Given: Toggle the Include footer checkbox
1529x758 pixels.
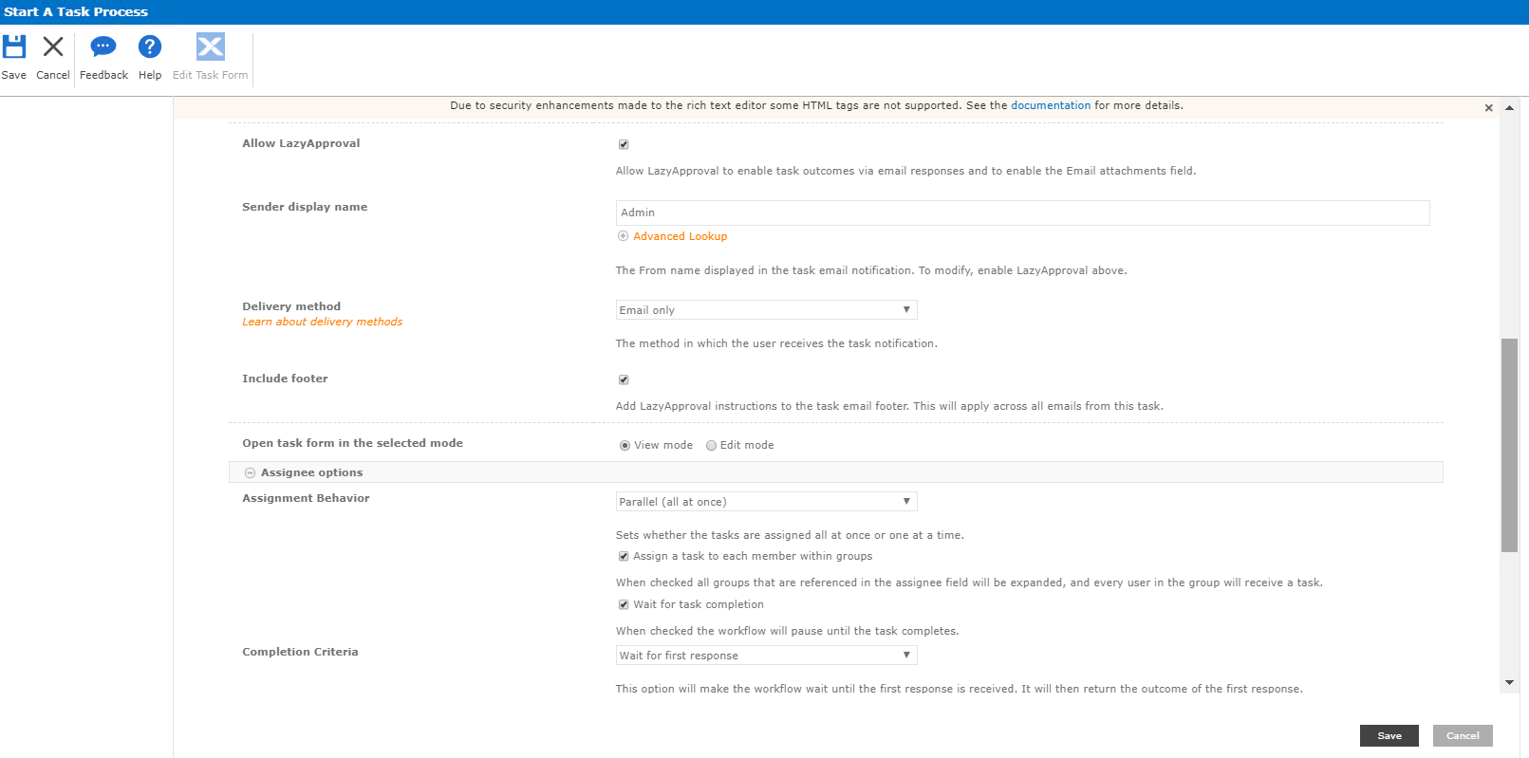Looking at the screenshot, I should point(624,379).
